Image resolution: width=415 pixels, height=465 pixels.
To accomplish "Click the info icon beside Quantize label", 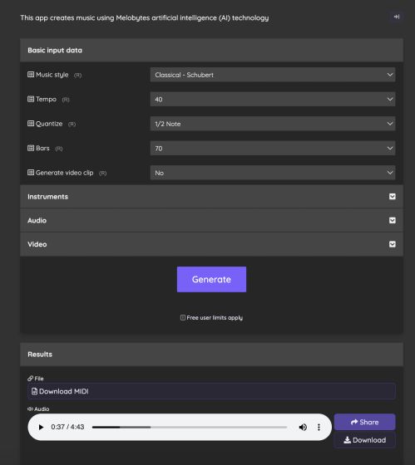I will click(31, 124).
